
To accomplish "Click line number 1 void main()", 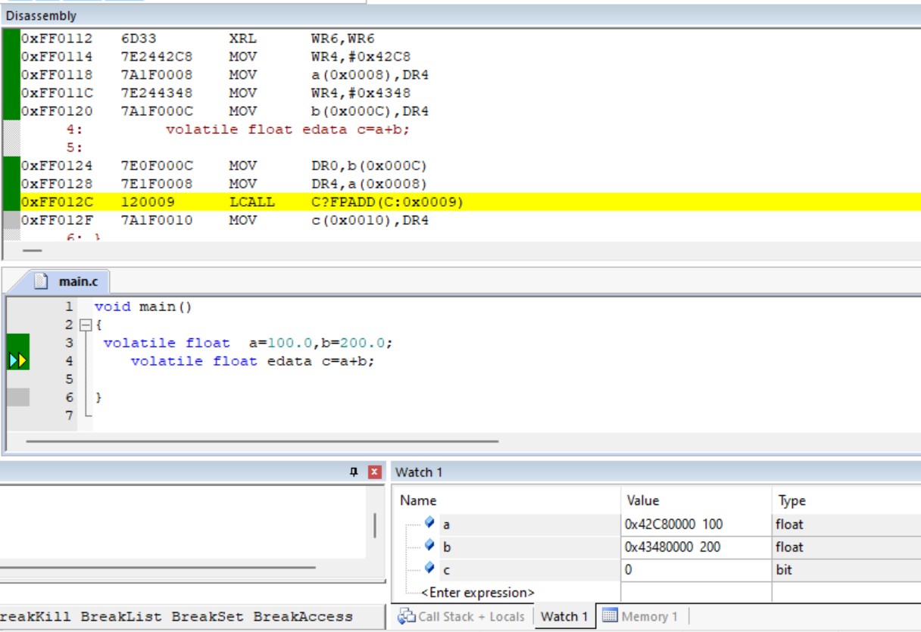I will click(x=69, y=307).
